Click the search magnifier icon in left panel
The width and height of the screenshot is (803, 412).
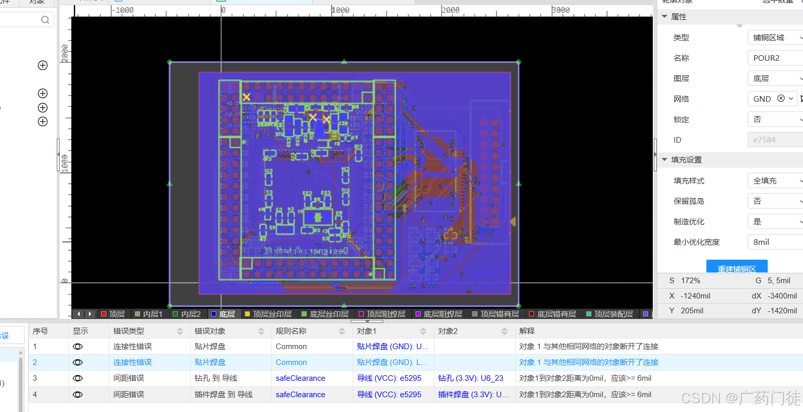(45, 20)
